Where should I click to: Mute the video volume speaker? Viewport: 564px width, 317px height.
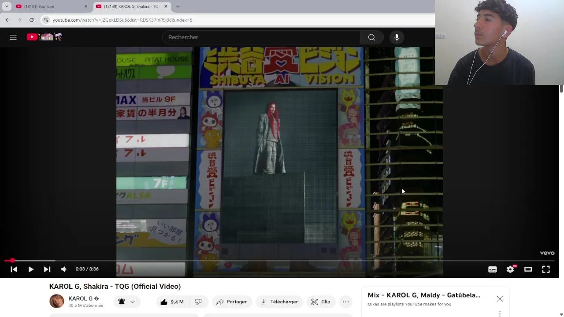pyautogui.click(x=64, y=269)
